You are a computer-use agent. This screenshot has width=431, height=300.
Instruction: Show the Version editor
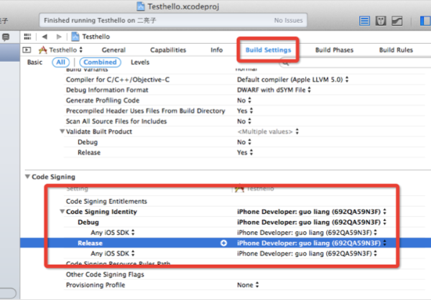(x=397, y=21)
